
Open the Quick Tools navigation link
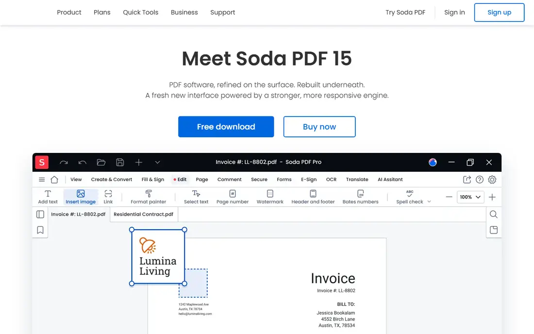(141, 13)
